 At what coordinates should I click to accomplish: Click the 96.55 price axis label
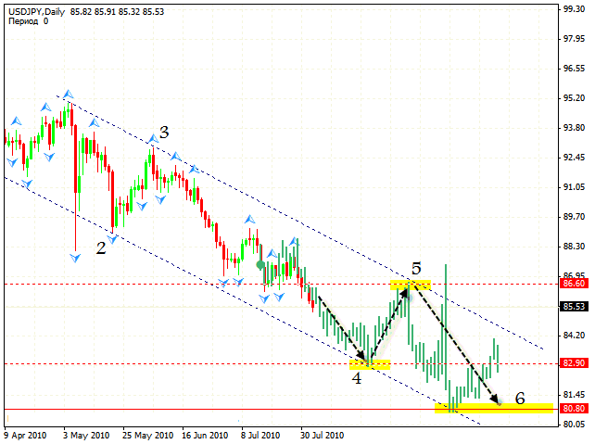(x=574, y=69)
